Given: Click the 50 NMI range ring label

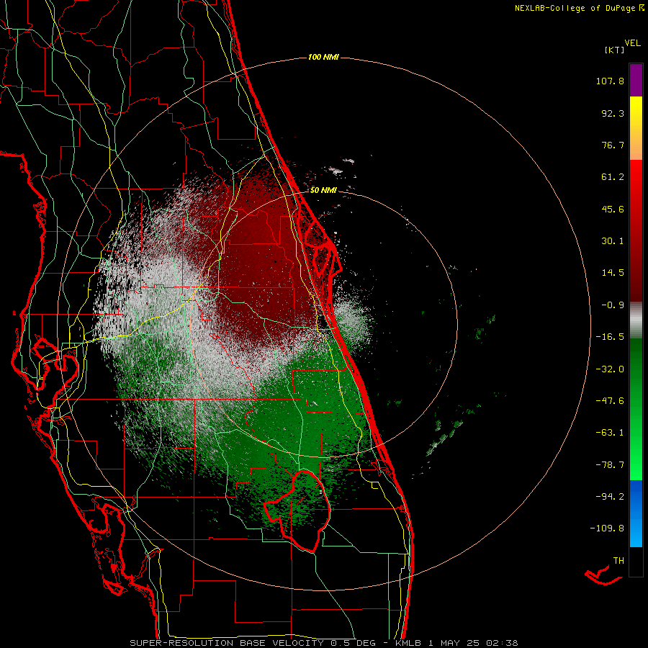Looking at the screenshot, I should click(323, 190).
